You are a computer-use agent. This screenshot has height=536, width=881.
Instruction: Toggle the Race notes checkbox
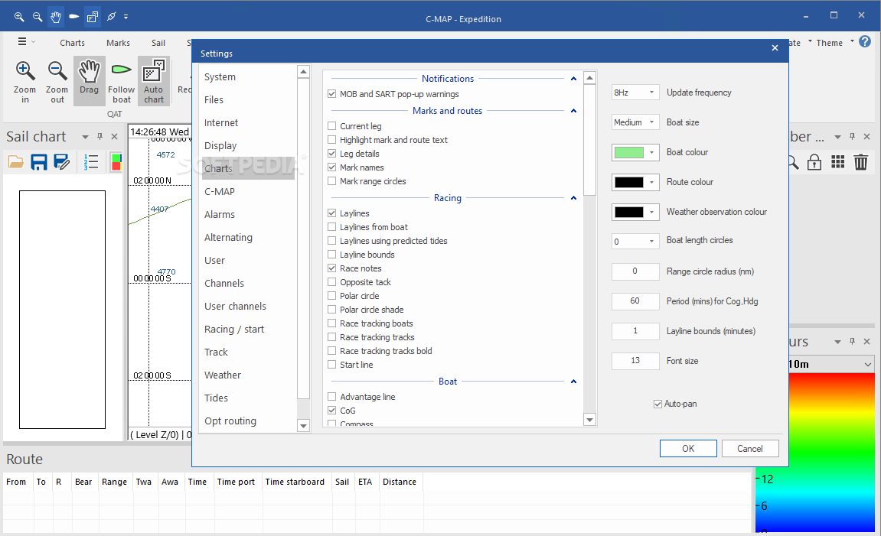(332, 268)
